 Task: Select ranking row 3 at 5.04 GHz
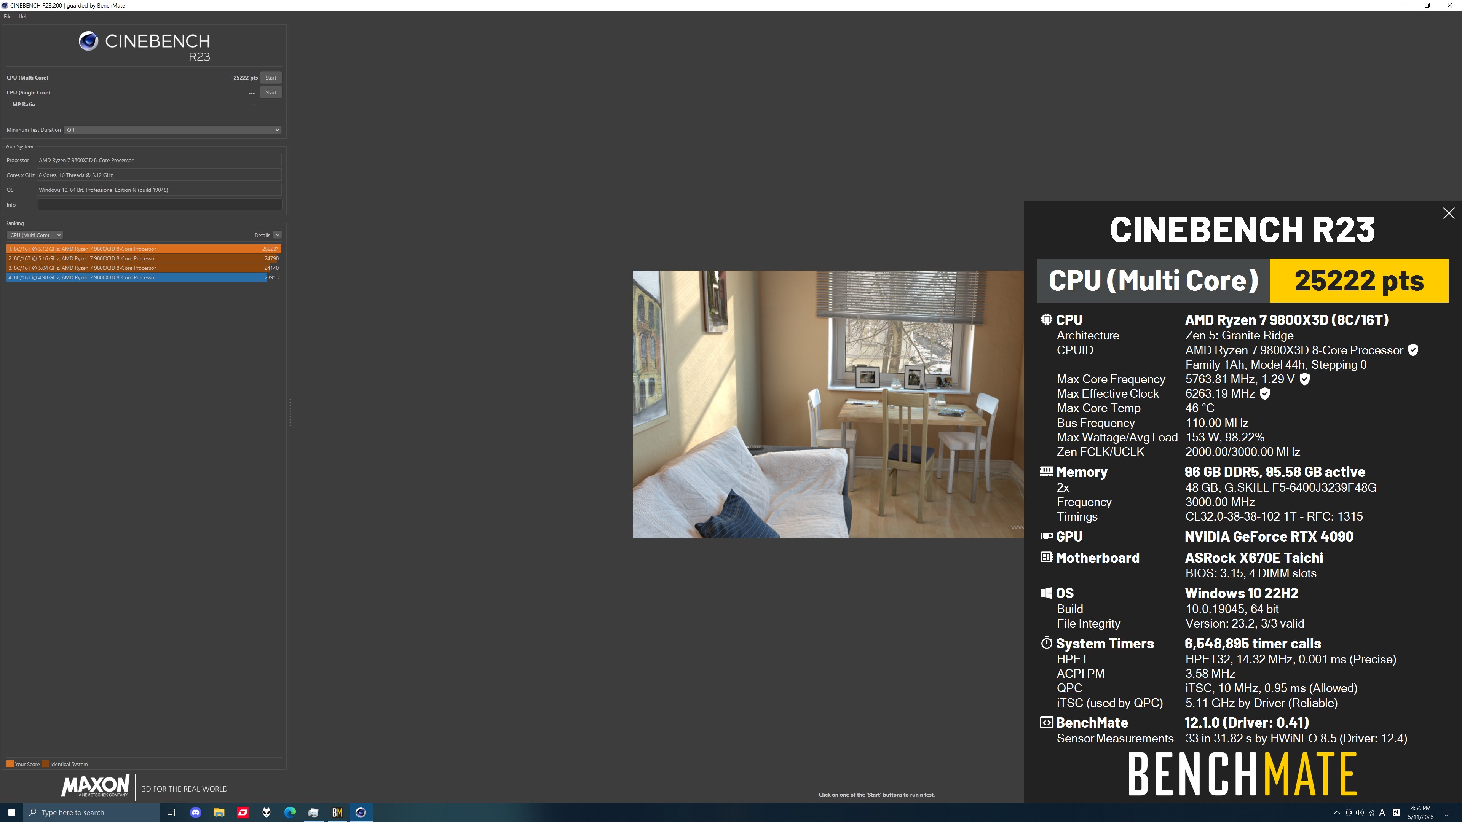144,268
